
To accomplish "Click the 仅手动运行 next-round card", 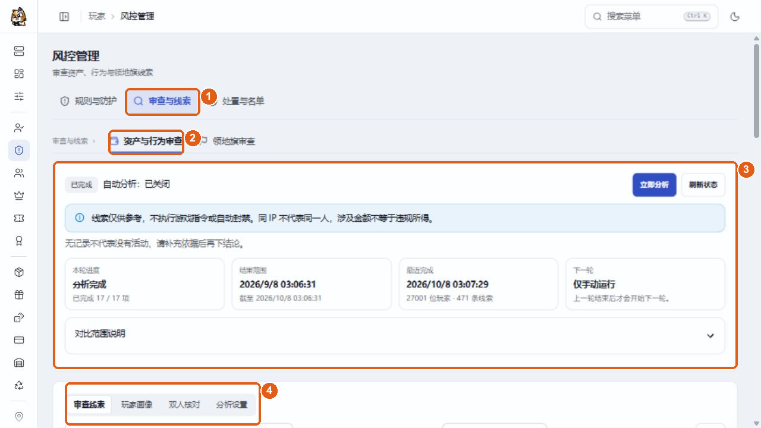I will (645, 284).
